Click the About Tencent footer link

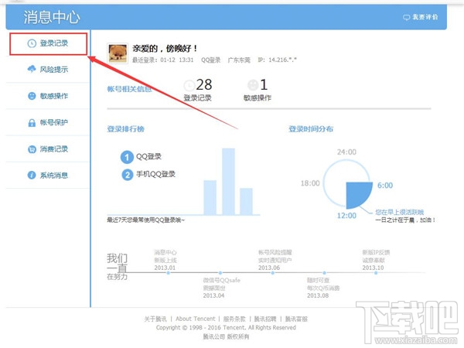click(x=196, y=319)
